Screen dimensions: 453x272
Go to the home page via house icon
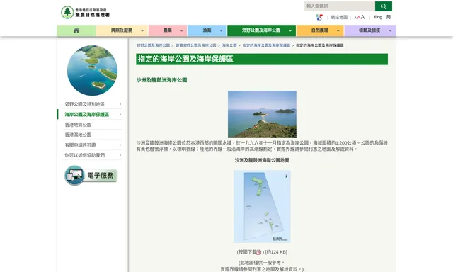point(76,30)
